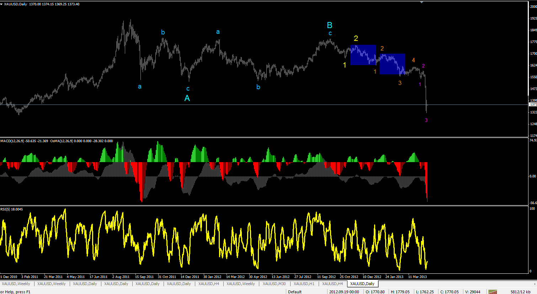537x294 pixels.
Task: Select the magenta 1 wave label
Action: tap(420, 84)
